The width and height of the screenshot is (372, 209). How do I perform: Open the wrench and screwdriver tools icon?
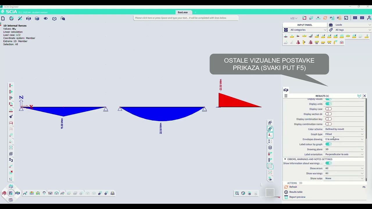[20, 18]
